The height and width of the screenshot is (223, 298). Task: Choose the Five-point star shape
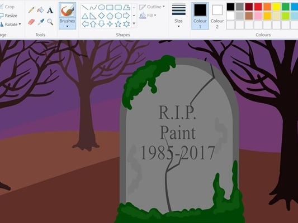(118, 24)
